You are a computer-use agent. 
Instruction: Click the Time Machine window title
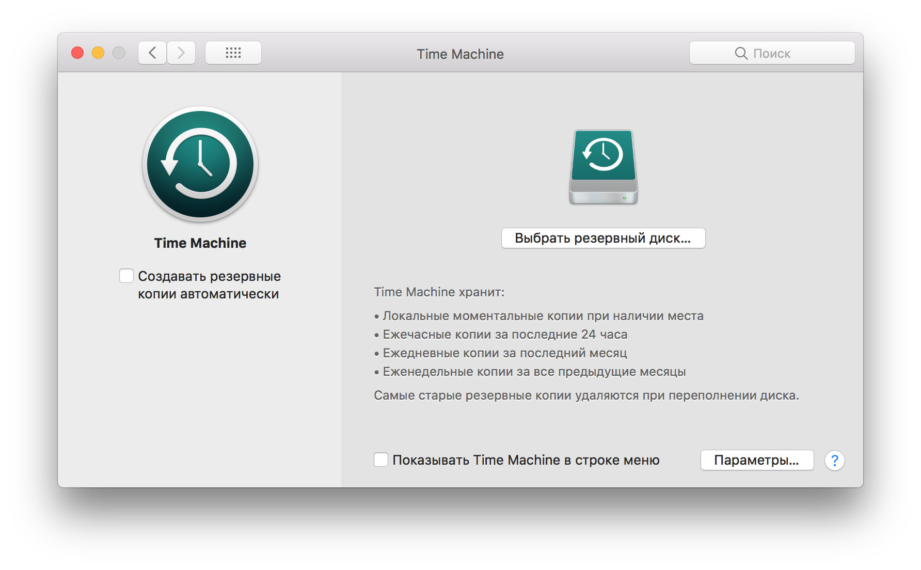460,54
